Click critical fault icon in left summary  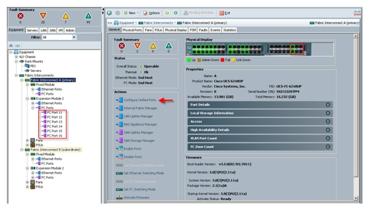[21, 16]
